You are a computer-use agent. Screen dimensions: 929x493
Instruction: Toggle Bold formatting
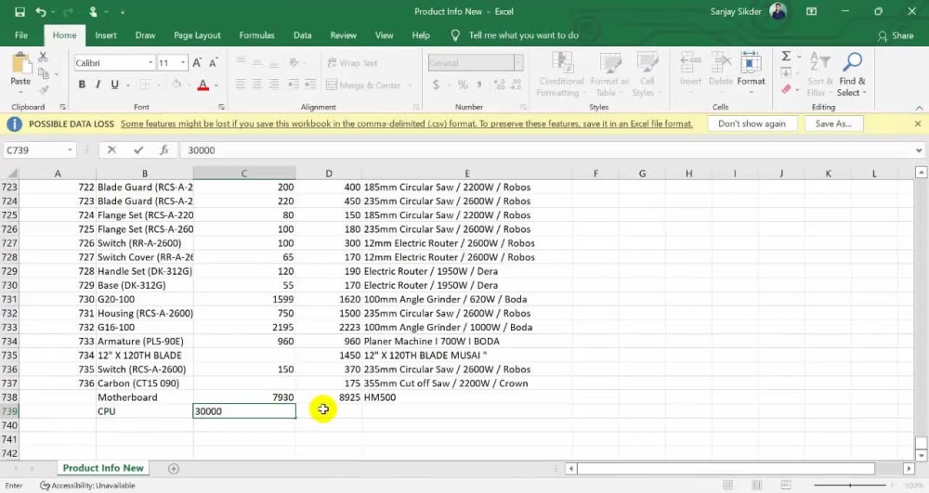82,84
